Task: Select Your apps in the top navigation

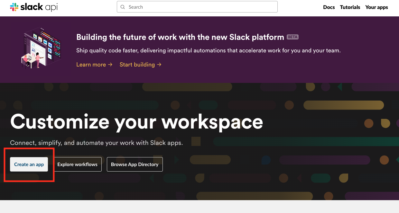Action: tap(376, 7)
